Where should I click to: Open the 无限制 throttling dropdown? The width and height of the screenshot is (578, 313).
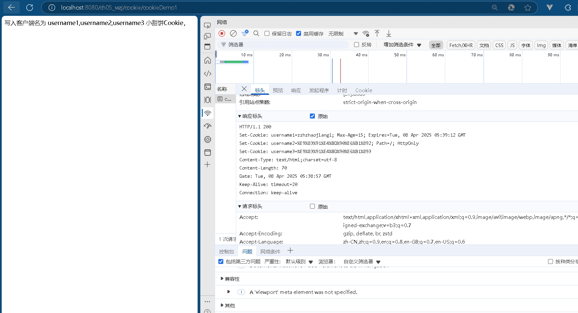pyautogui.click(x=343, y=34)
